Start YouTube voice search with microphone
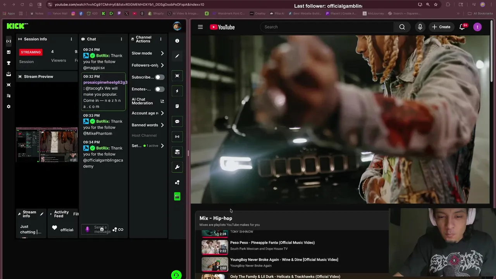Image resolution: width=496 pixels, height=279 pixels. pyautogui.click(x=420, y=27)
